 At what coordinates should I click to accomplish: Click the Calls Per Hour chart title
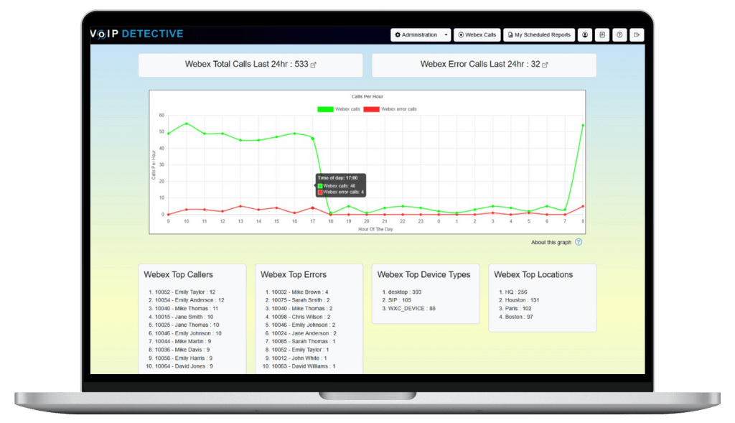pyautogui.click(x=367, y=97)
